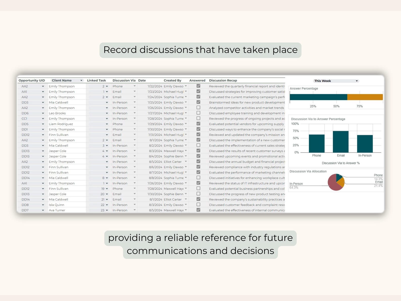Viewport: 401px width, 301px height.
Task: Expand Linked Task dropdown showing 23
Action: point(107,210)
